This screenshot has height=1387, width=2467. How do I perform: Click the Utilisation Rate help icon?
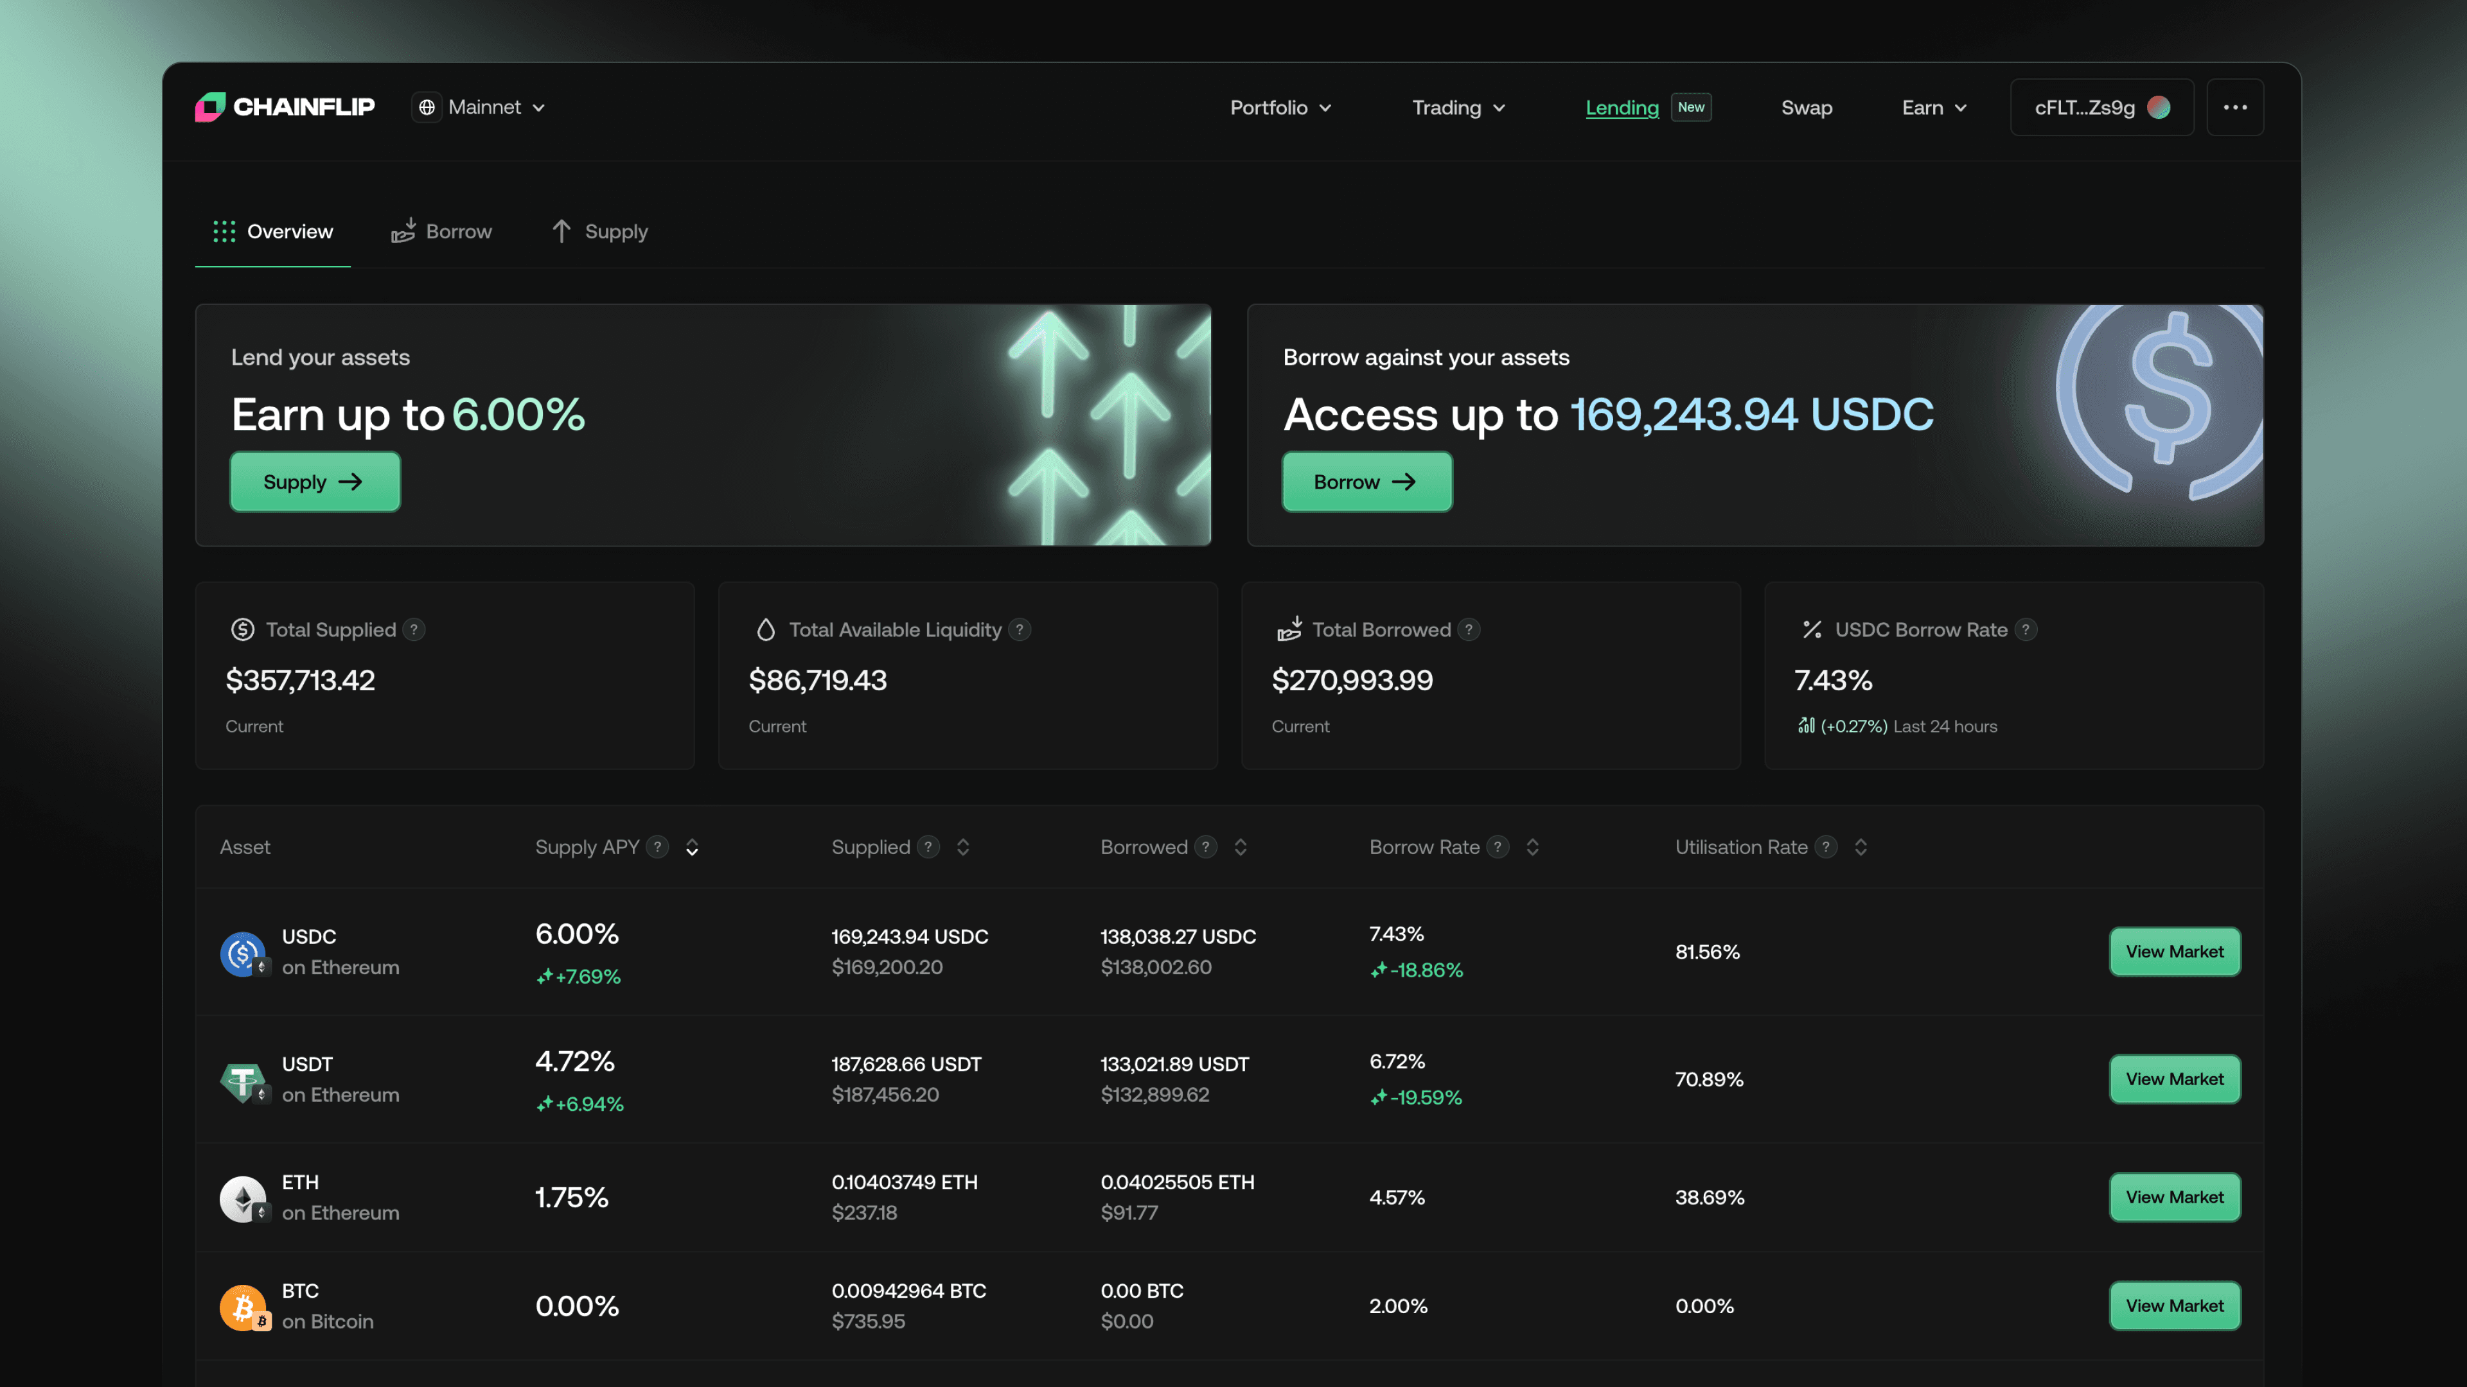(x=1825, y=847)
